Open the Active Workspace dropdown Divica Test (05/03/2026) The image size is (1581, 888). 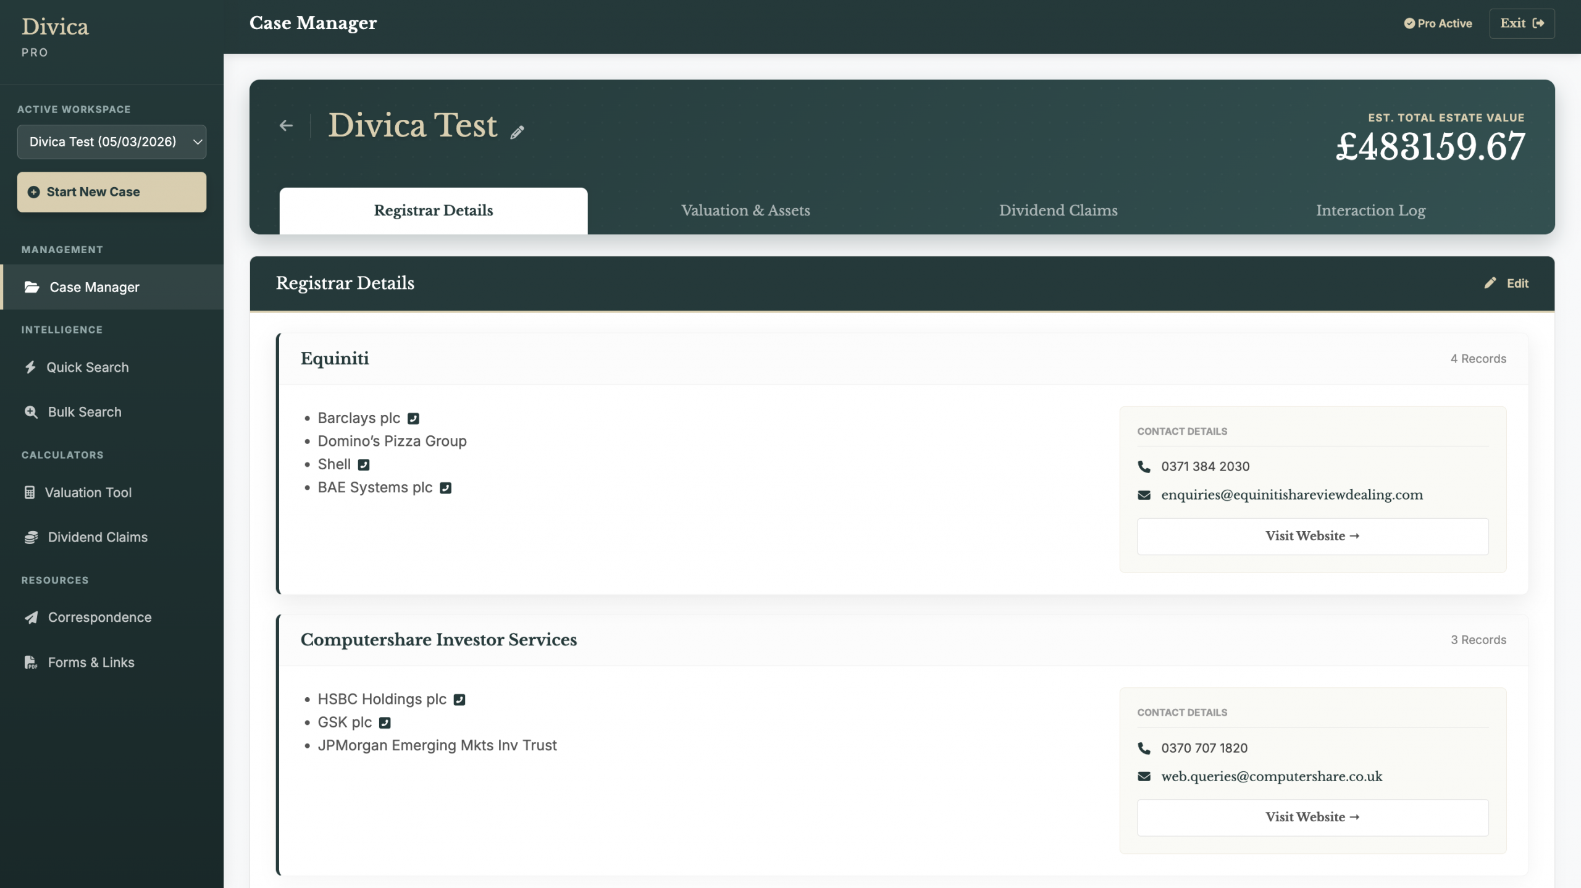(x=112, y=142)
